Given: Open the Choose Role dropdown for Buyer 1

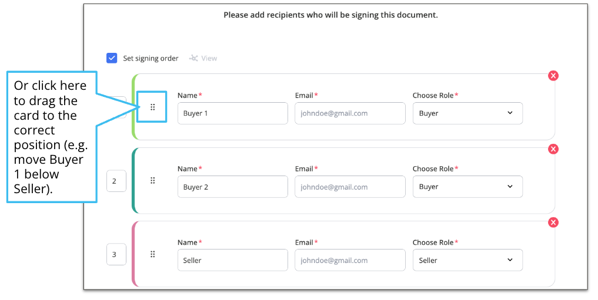Looking at the screenshot, I should click(x=467, y=113).
